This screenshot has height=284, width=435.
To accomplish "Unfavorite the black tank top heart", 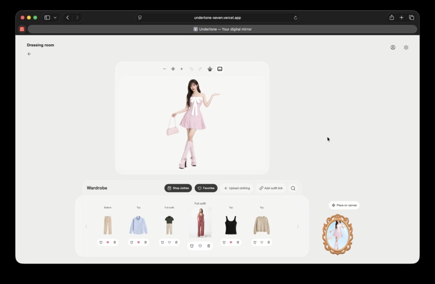I will 231,243.
